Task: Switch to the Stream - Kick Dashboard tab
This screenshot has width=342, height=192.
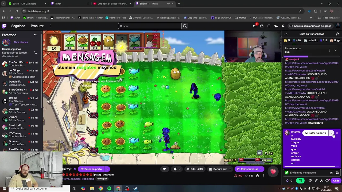Action: point(27,4)
